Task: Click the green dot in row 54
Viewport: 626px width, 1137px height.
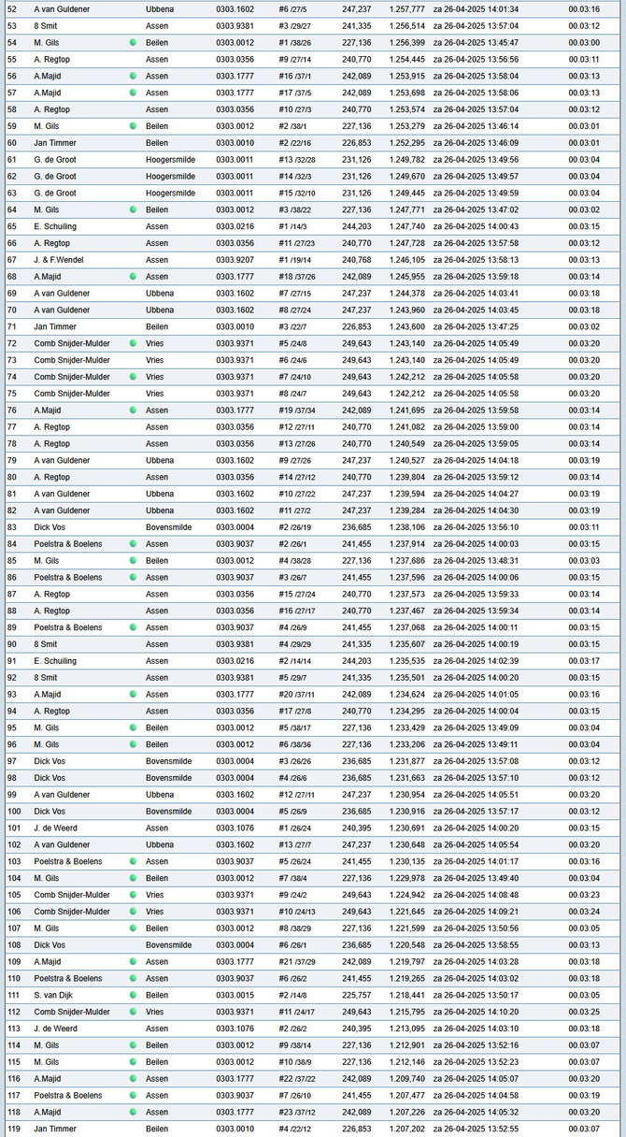Action: [x=133, y=43]
